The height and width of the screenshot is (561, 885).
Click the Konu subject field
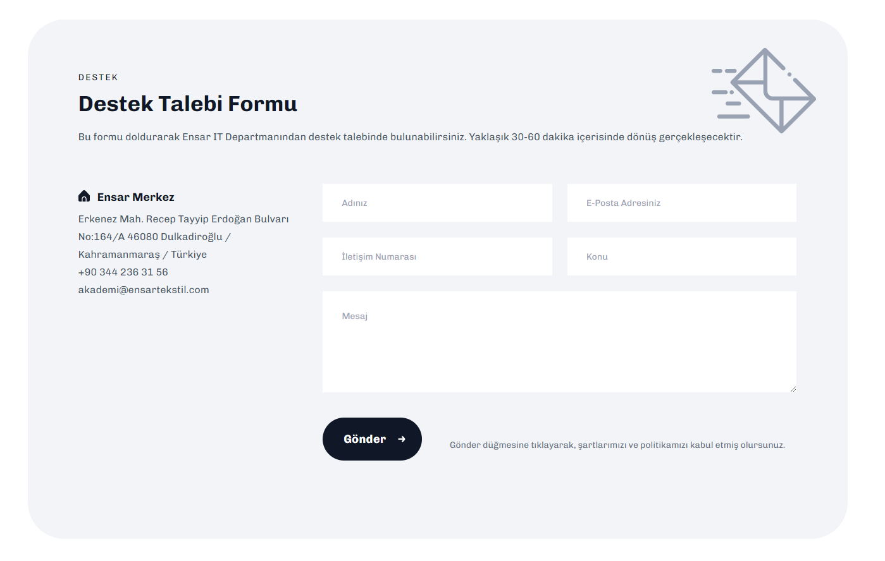pos(681,256)
